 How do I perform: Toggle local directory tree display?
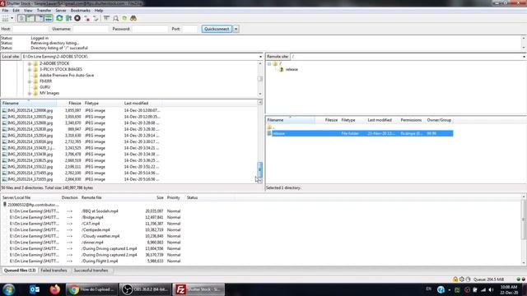(30, 18)
